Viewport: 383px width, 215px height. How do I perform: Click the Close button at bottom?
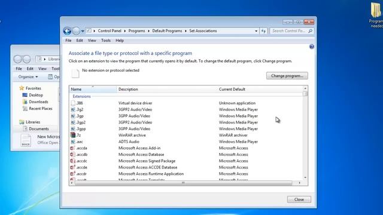pos(299,199)
